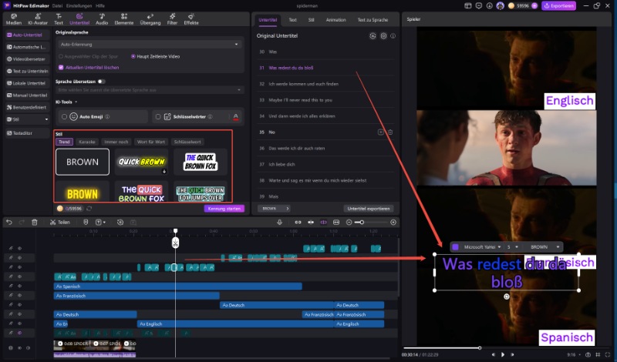Open the Elemente tool

click(124, 18)
